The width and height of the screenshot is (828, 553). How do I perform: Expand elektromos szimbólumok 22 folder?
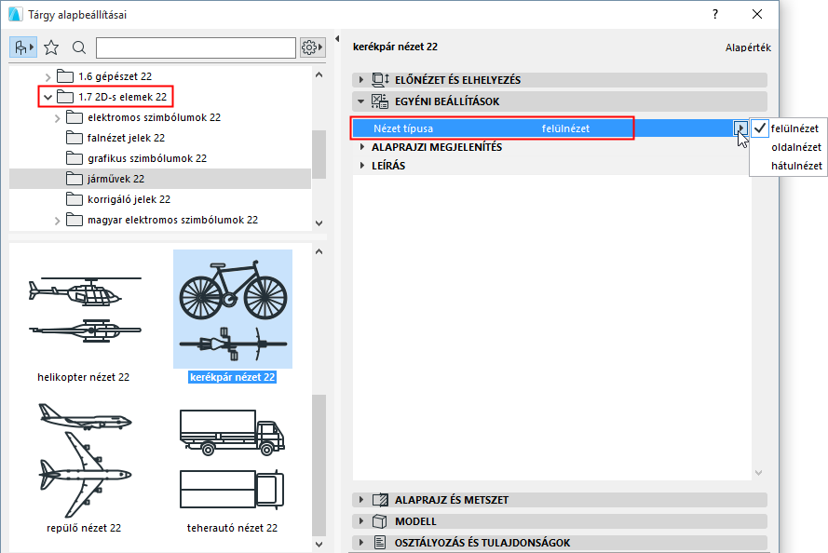58,118
